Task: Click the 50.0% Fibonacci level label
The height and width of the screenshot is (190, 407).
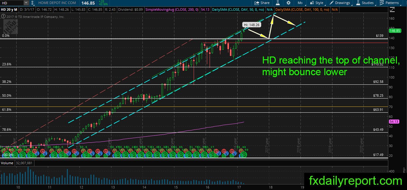Action: [x=6, y=96]
